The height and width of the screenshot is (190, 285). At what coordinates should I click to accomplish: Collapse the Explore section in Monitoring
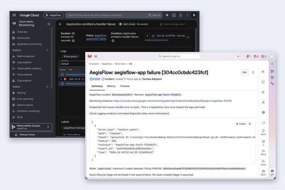coord(47,50)
